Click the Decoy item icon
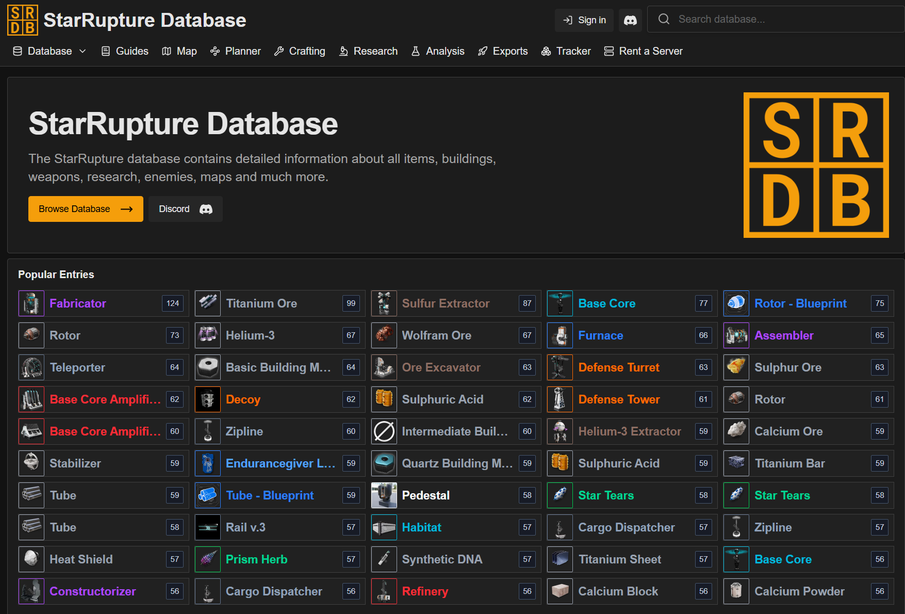The height and width of the screenshot is (614, 905). pos(208,399)
